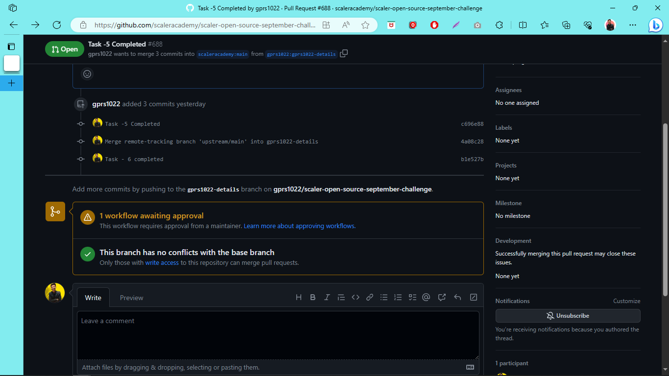The height and width of the screenshot is (376, 669).
Task: Open the emoji picker smiley icon
Action: pyautogui.click(x=87, y=74)
